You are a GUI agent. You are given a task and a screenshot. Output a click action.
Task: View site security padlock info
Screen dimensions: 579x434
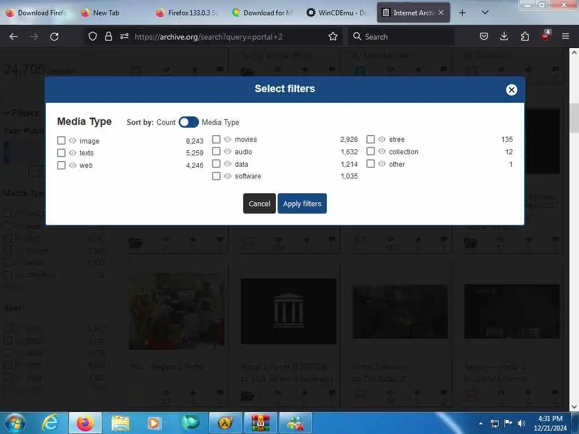click(108, 37)
